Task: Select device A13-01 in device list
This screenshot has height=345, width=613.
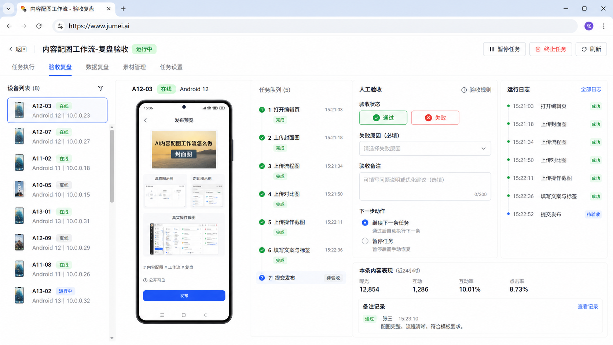Action: pos(57,216)
